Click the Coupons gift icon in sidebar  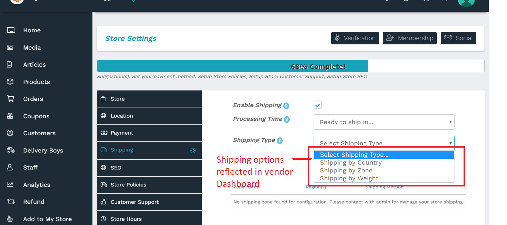[10, 116]
